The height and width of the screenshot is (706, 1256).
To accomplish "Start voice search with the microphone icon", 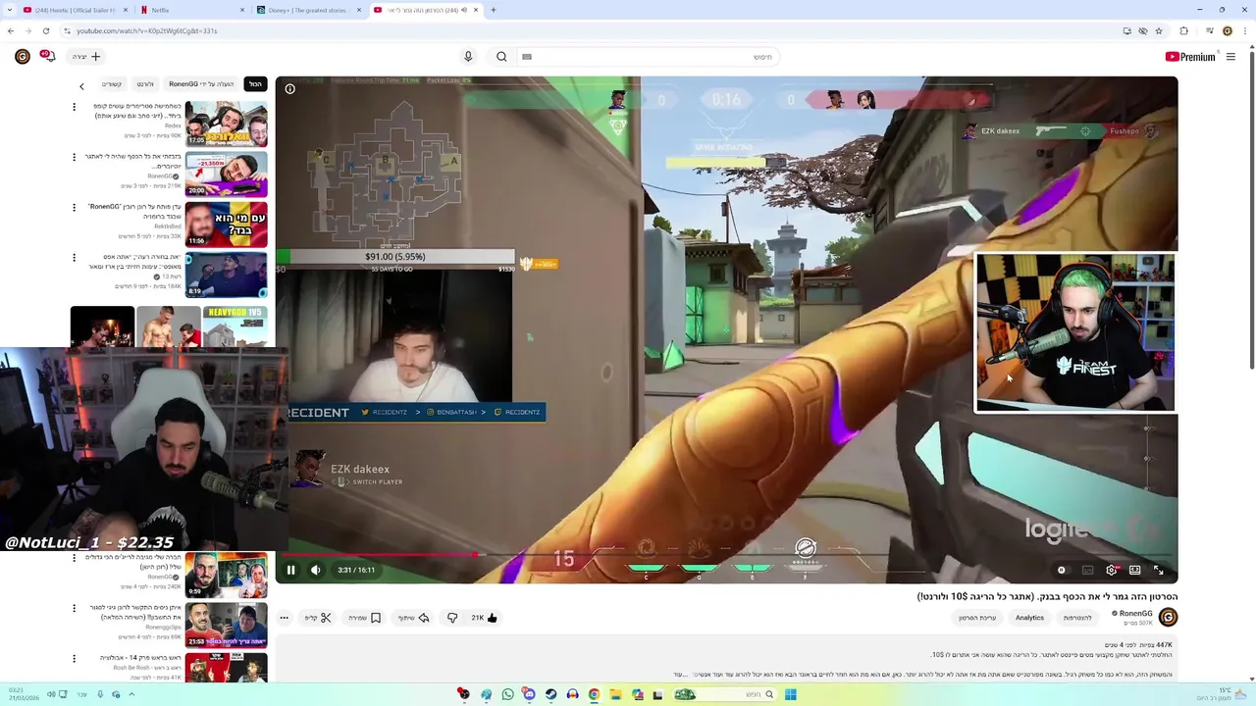I will pos(468,57).
